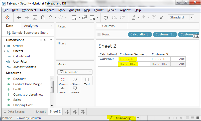Select the User Filter field
This screenshot has height=121, width=201.
point(20,62)
